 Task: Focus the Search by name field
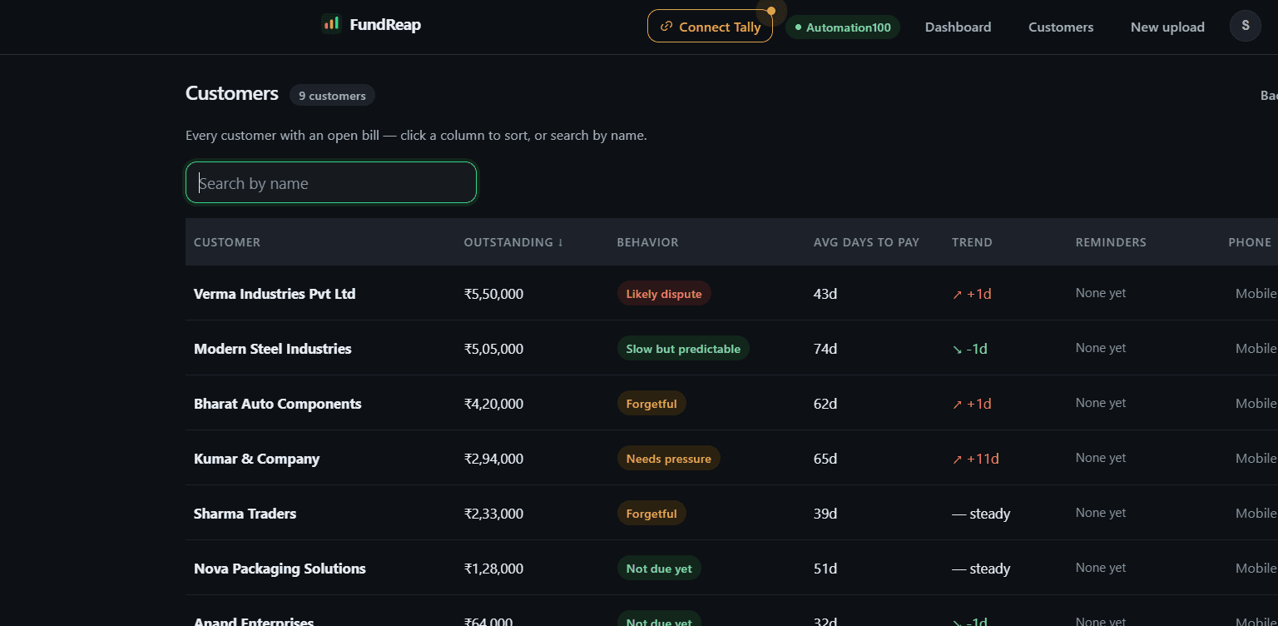331,183
